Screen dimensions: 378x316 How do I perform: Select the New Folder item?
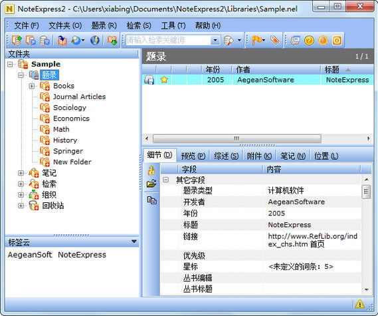tap(72, 162)
